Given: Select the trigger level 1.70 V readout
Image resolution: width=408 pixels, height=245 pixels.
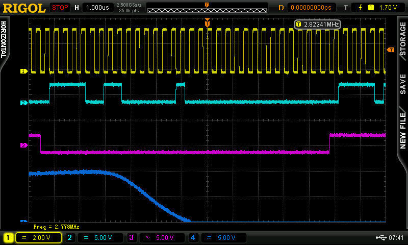Looking at the screenshot, I should pyautogui.click(x=388, y=8).
